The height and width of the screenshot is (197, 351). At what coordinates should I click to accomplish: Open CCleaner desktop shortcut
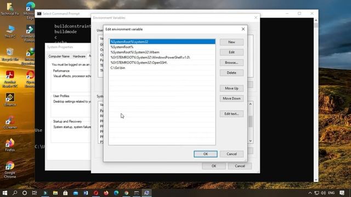coord(10,123)
